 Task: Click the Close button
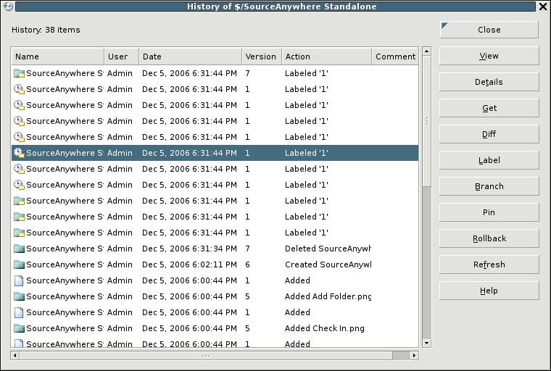[x=489, y=30]
